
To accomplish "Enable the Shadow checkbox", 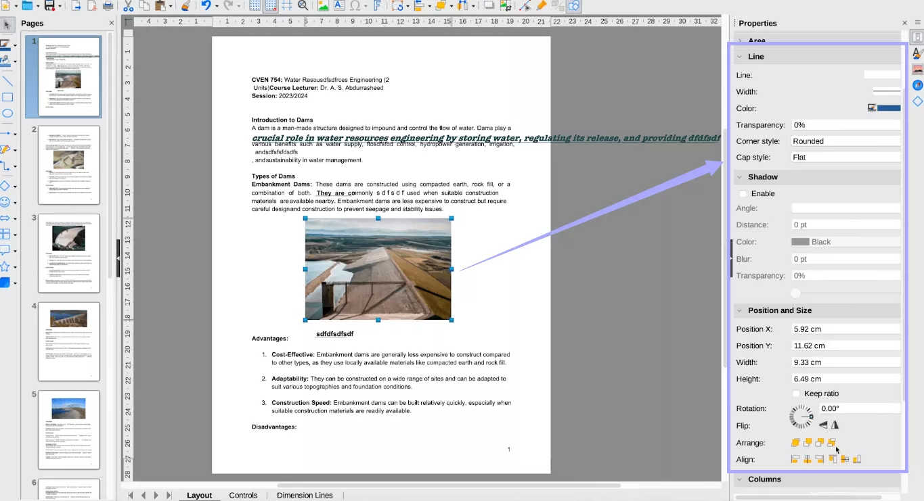I will coord(743,193).
